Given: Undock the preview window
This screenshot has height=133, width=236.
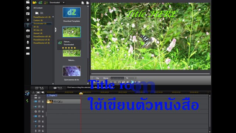Looking at the screenshot, I should [139, 82].
